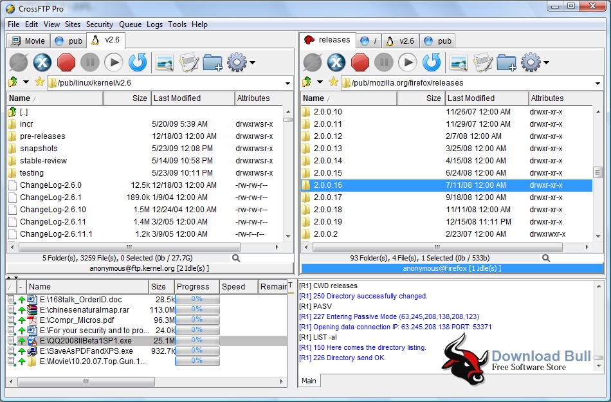Sort the transfer queue by Speed column
Viewport: 611px width, 402px height.
pos(239,287)
